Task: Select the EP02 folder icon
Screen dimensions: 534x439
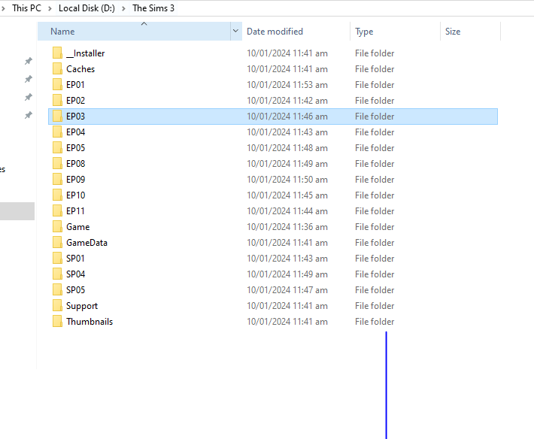Action: click(57, 101)
